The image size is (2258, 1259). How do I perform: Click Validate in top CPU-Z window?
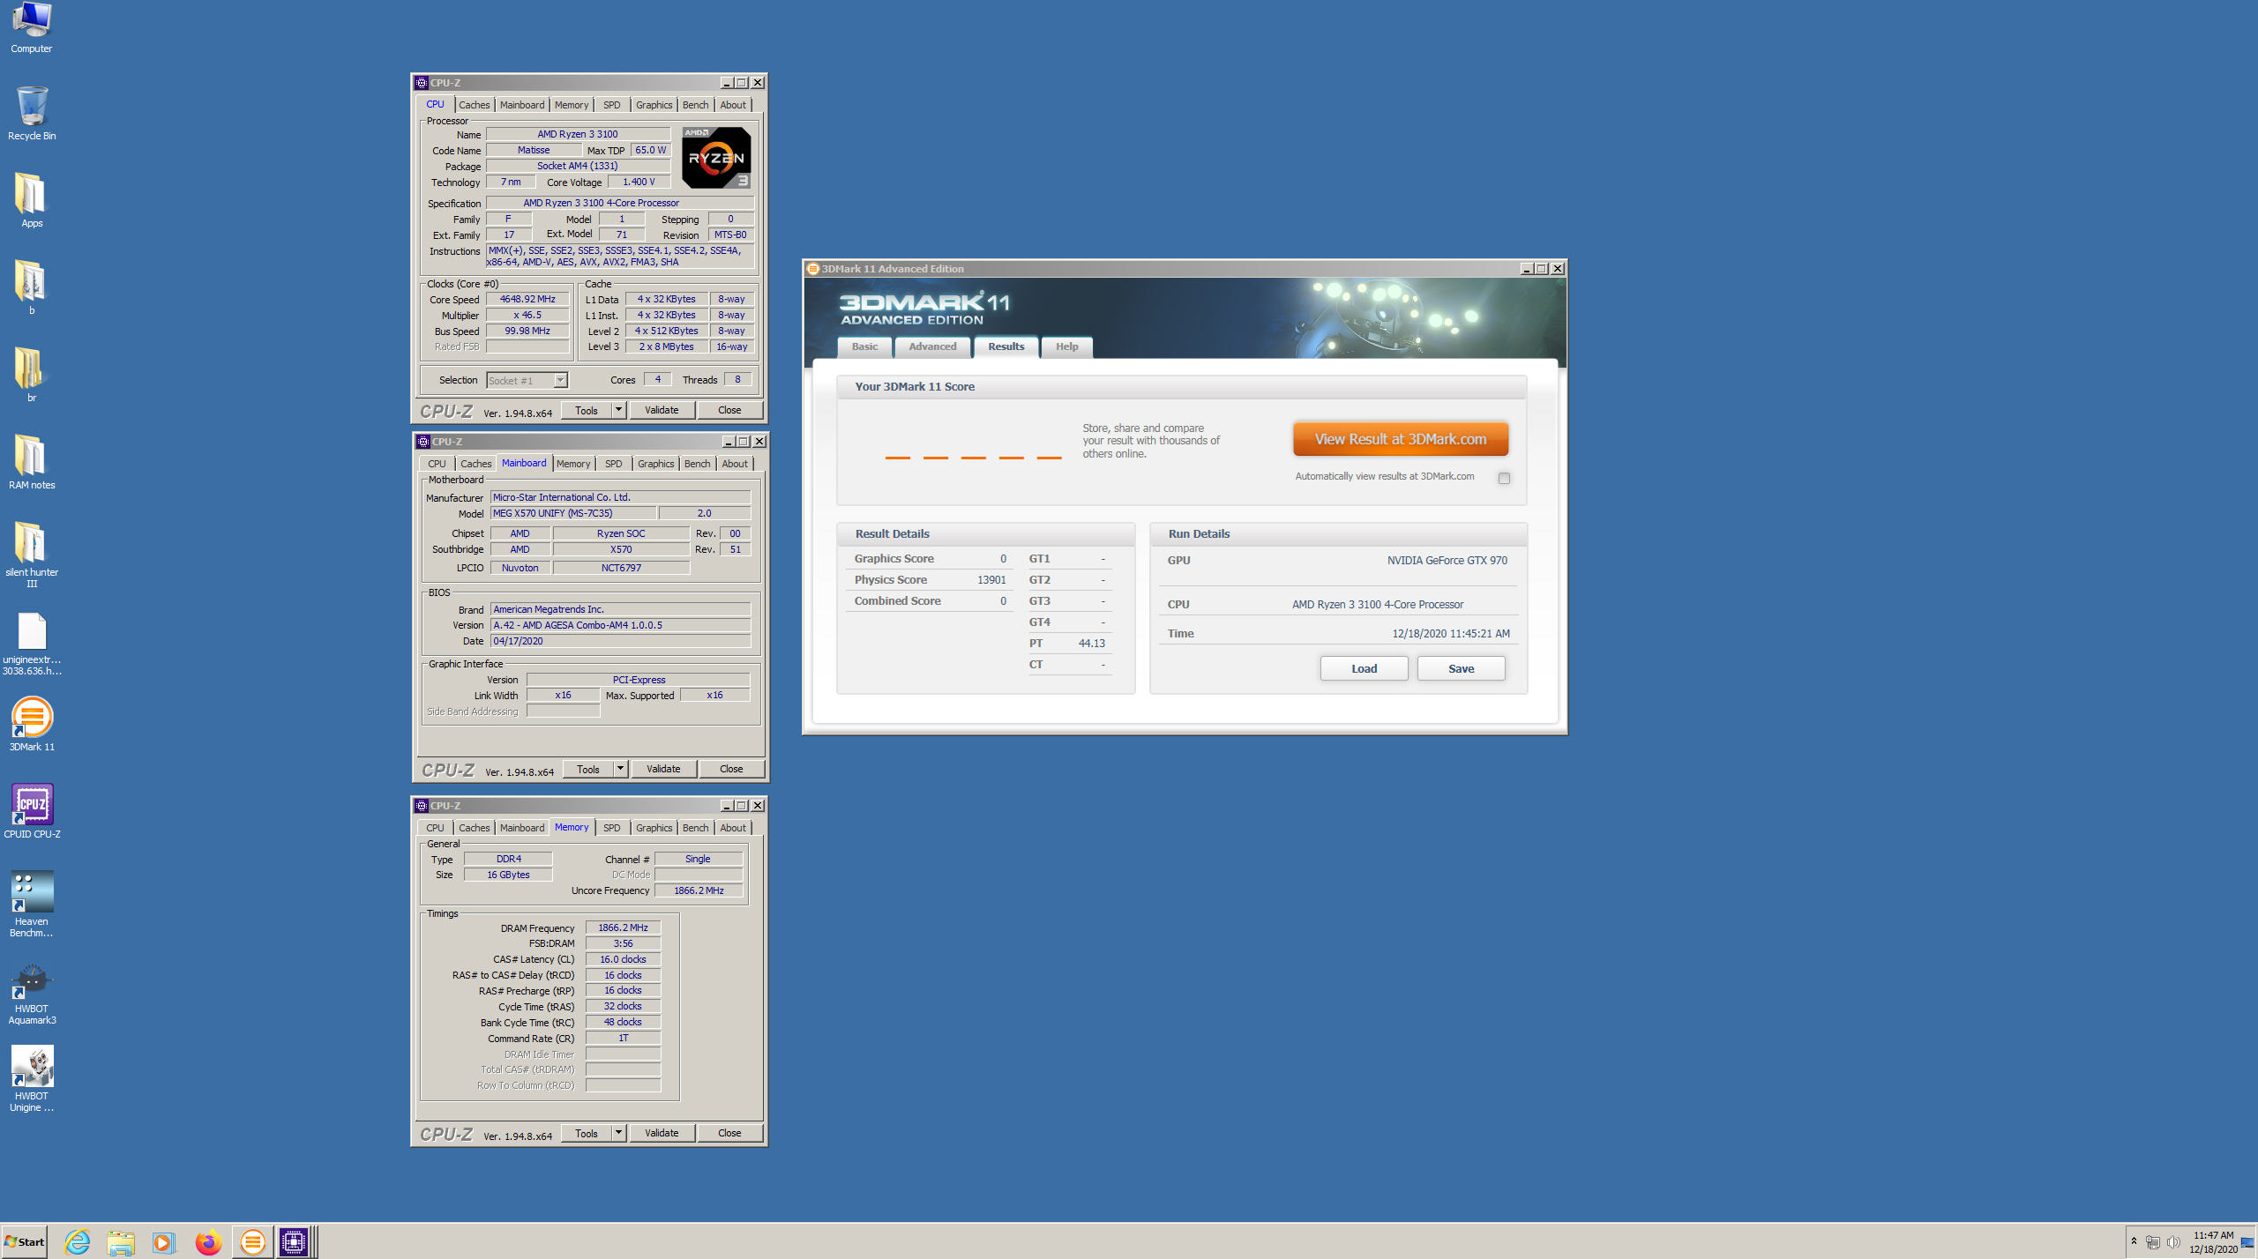[x=662, y=410]
